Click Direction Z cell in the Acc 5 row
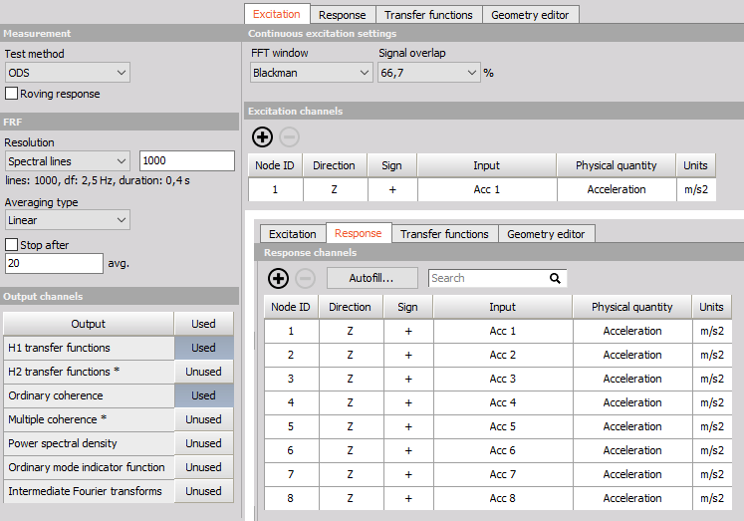The image size is (744, 521). (351, 426)
